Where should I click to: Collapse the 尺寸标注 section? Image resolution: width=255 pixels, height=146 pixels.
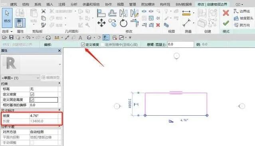[x=59, y=110]
